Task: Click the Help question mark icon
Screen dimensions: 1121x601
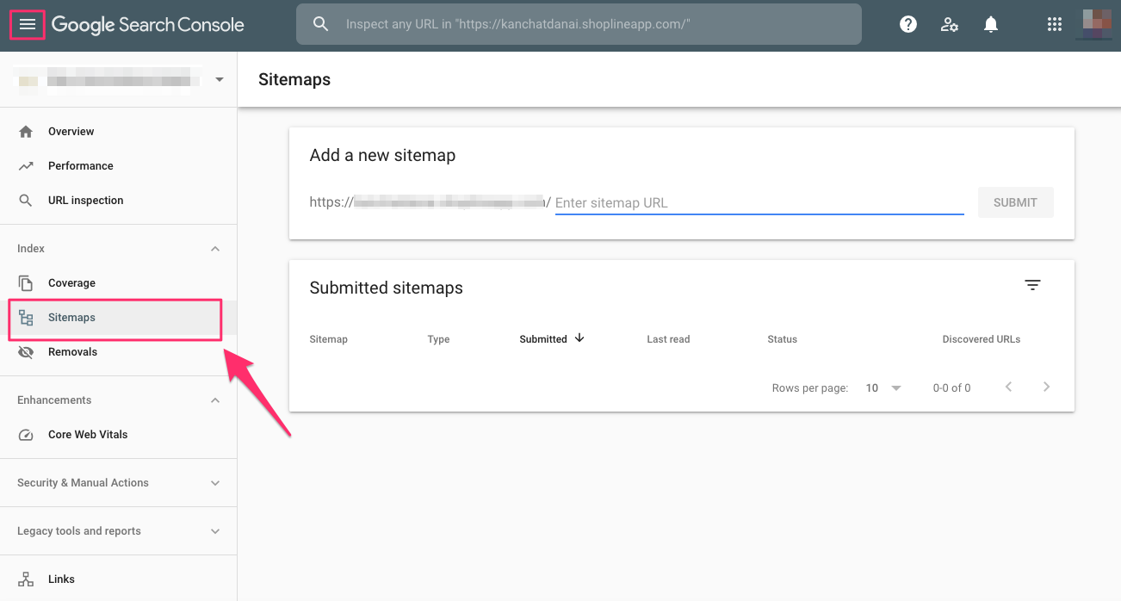Action: (x=907, y=25)
